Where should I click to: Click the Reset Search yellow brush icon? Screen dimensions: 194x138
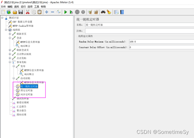coord(109,12)
